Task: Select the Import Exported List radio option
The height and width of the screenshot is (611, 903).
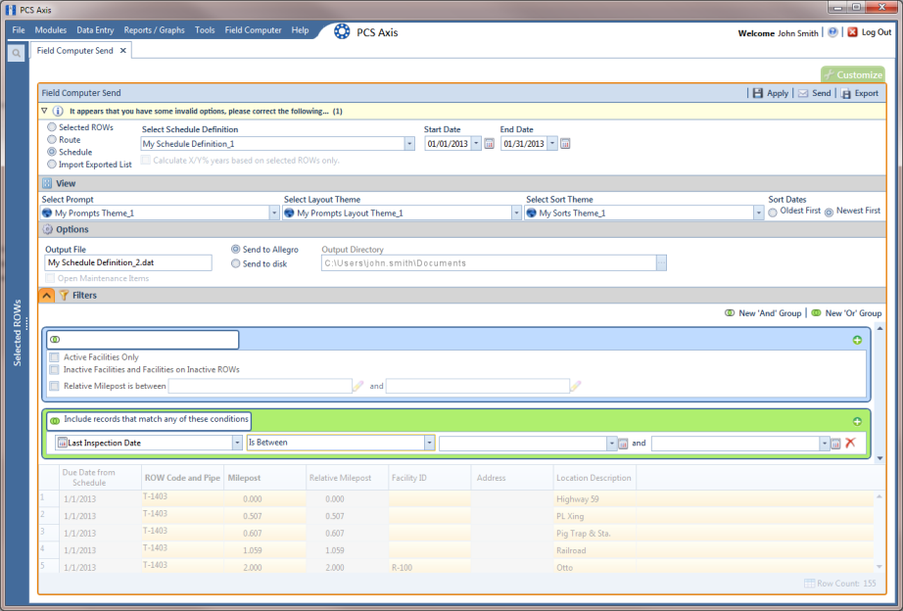Action: click(52, 164)
